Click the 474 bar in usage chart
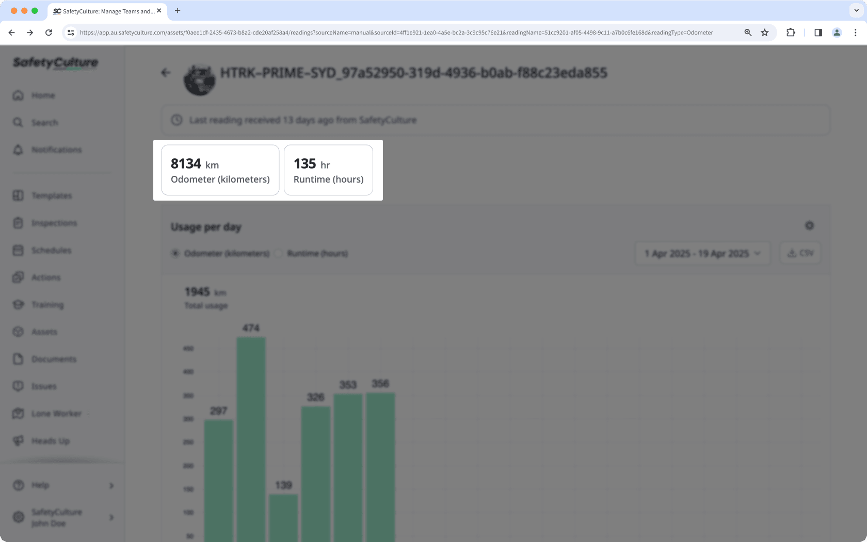 click(x=251, y=438)
